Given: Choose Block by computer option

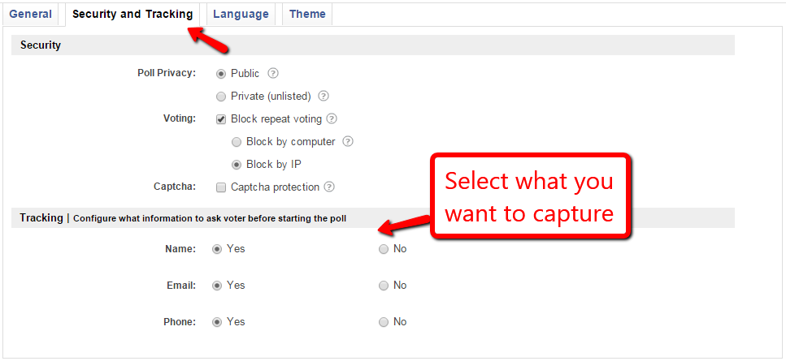Looking at the screenshot, I should [x=237, y=142].
